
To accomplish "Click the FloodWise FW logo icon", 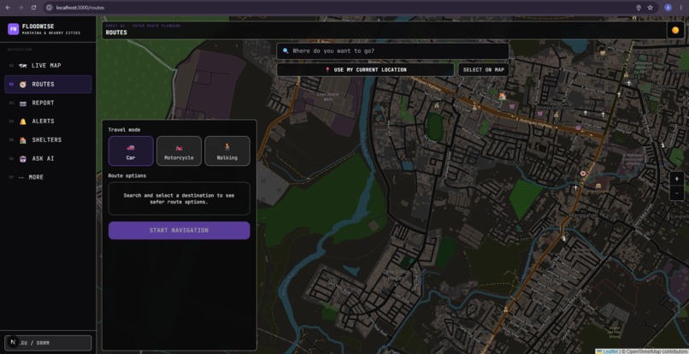I will (13, 29).
